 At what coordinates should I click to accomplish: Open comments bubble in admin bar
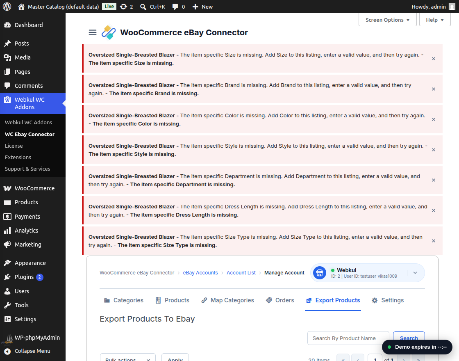click(179, 7)
